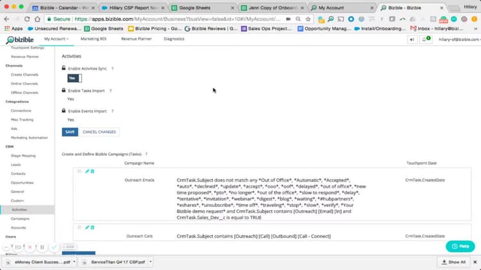This screenshot has height=270, width=481.
Task: Open Offline Channels in sidebar
Action: [24, 92]
